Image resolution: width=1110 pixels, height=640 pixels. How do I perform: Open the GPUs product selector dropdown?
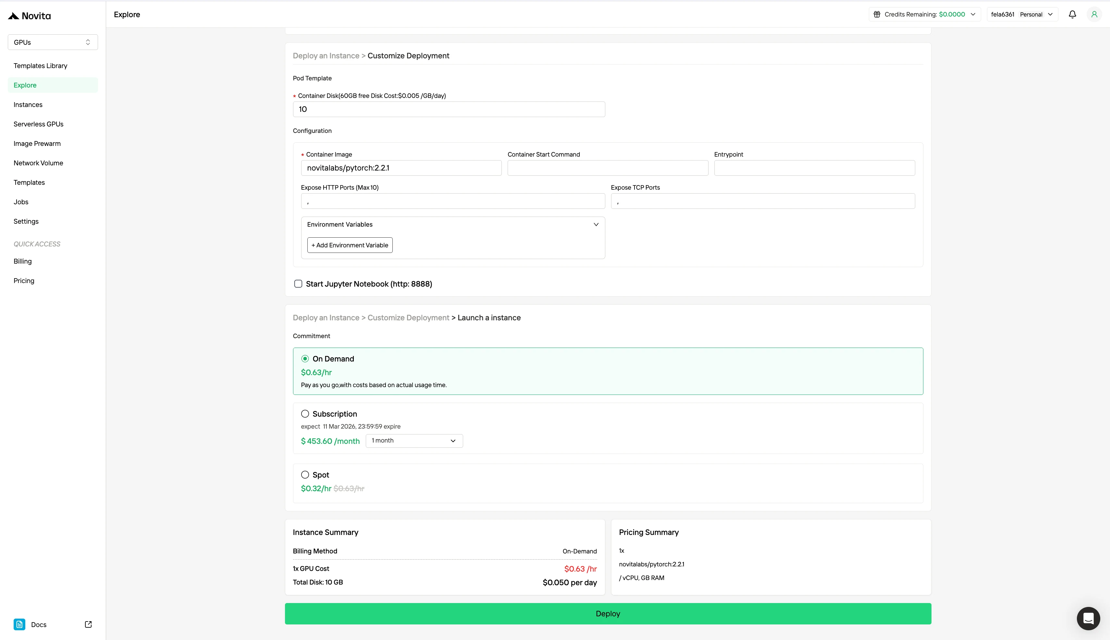pos(53,42)
